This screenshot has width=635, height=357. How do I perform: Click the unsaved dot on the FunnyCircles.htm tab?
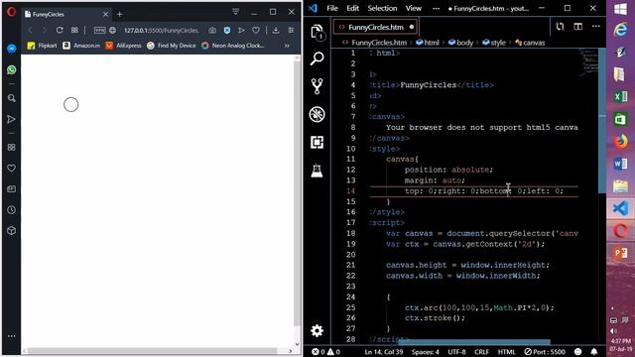[x=412, y=27]
